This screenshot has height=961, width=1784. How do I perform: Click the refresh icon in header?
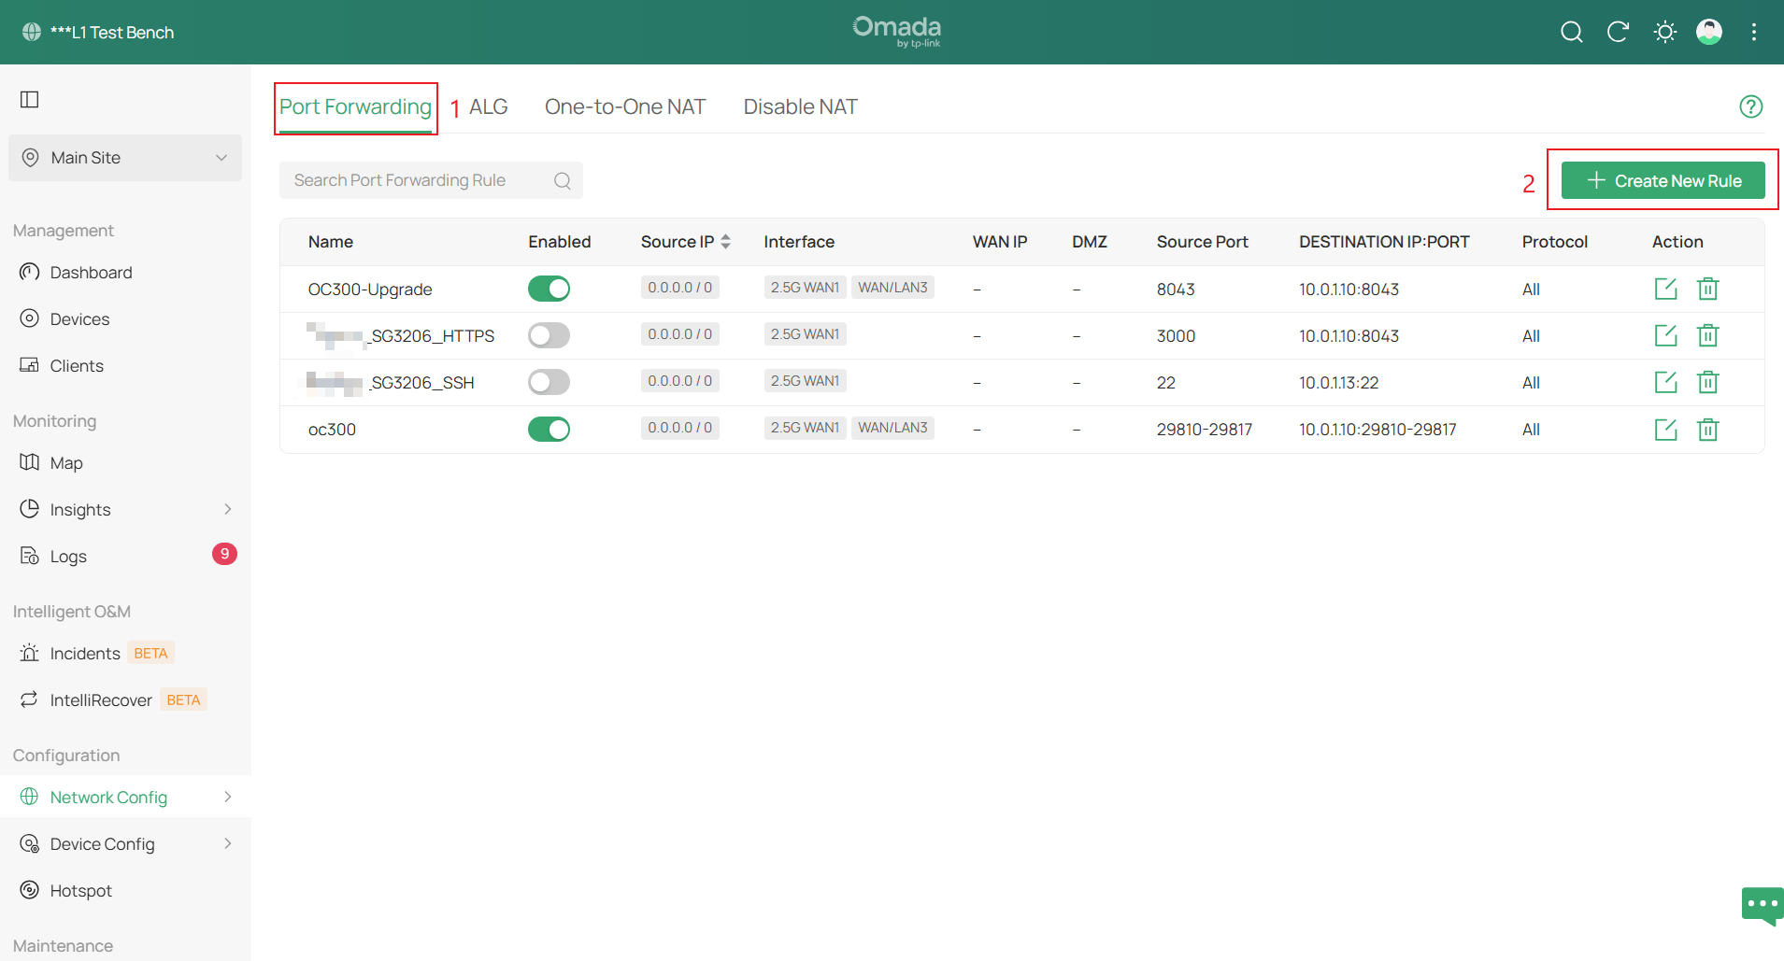point(1618,32)
